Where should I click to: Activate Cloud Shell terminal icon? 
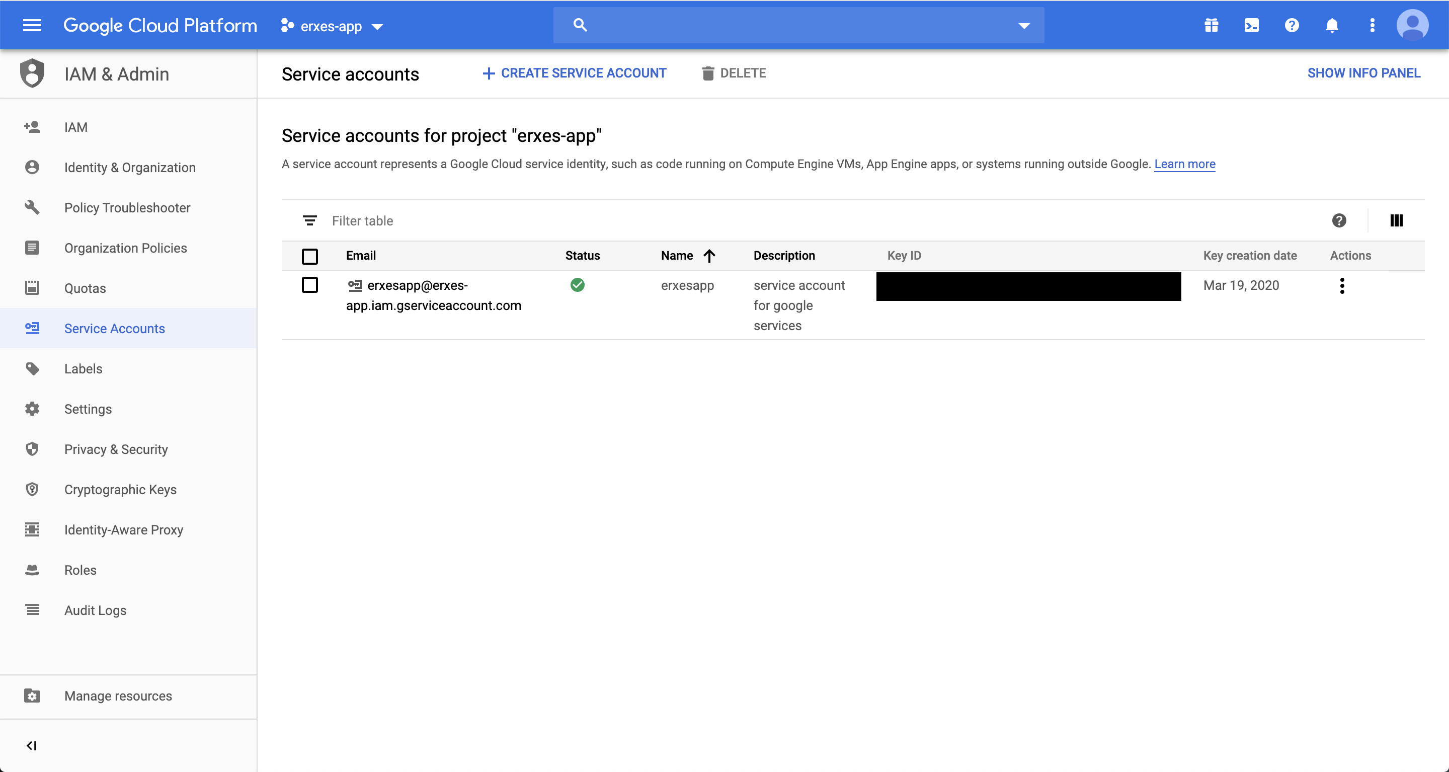coord(1252,25)
